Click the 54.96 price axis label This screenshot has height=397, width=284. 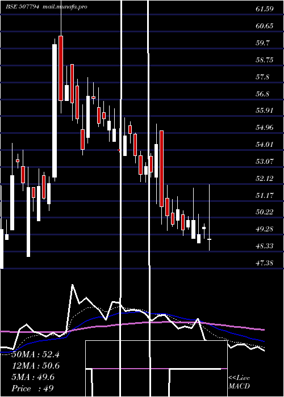(265, 128)
